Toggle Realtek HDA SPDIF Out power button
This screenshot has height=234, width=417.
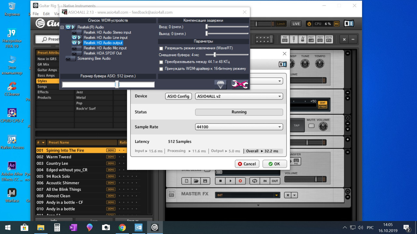[x=74, y=53]
